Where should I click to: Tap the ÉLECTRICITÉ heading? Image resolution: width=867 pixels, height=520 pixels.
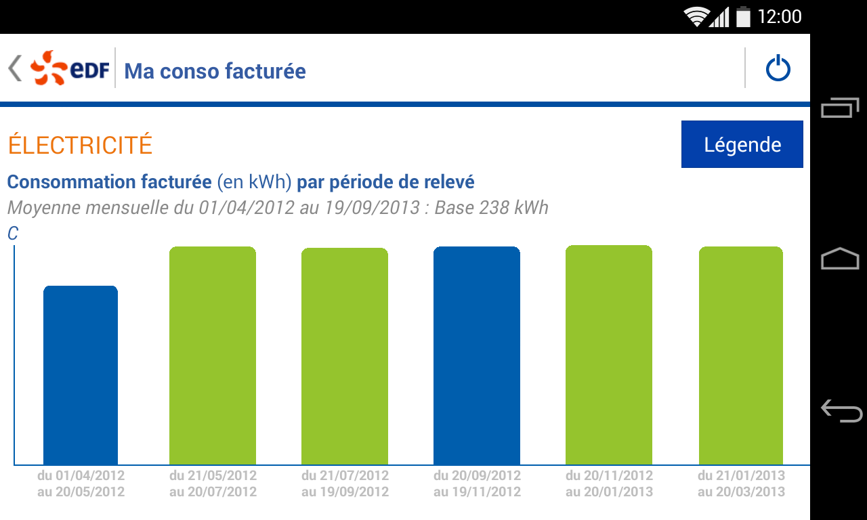pos(79,144)
